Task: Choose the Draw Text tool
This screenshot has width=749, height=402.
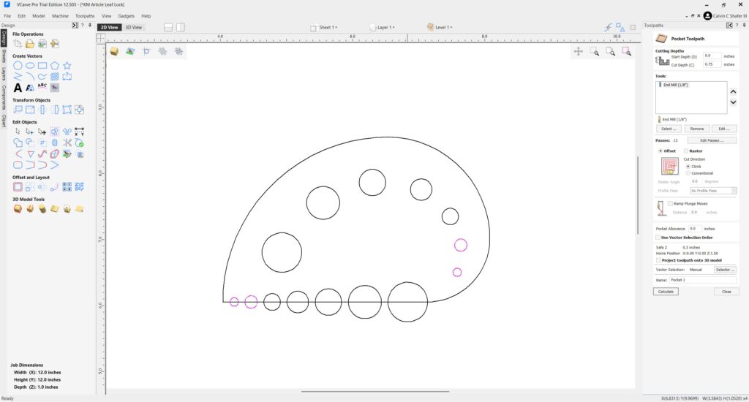Action: click(18, 87)
